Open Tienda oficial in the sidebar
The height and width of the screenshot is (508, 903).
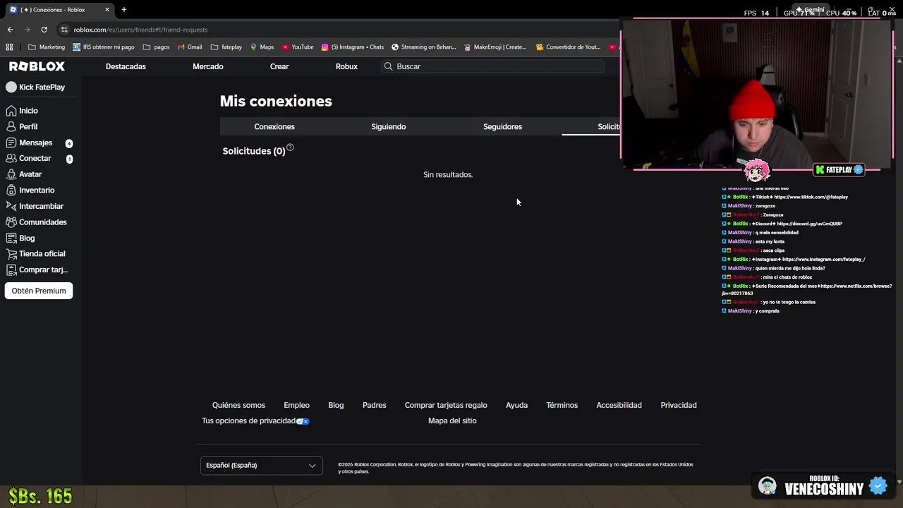click(x=35, y=253)
